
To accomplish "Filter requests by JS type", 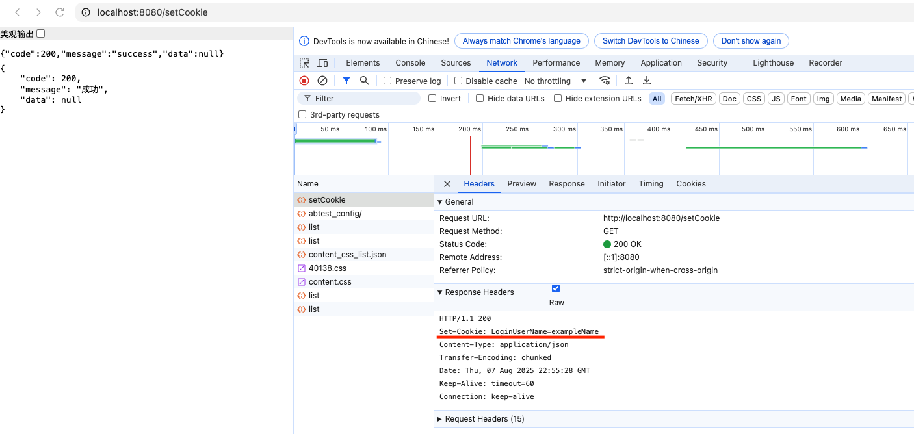I will click(x=776, y=99).
